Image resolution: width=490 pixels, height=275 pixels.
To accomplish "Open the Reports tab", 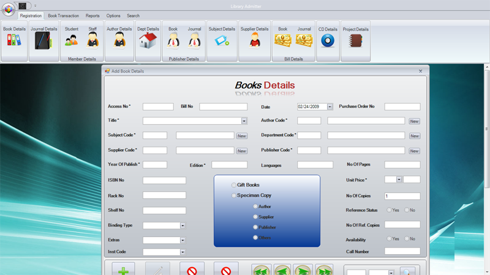I will [x=92, y=16].
